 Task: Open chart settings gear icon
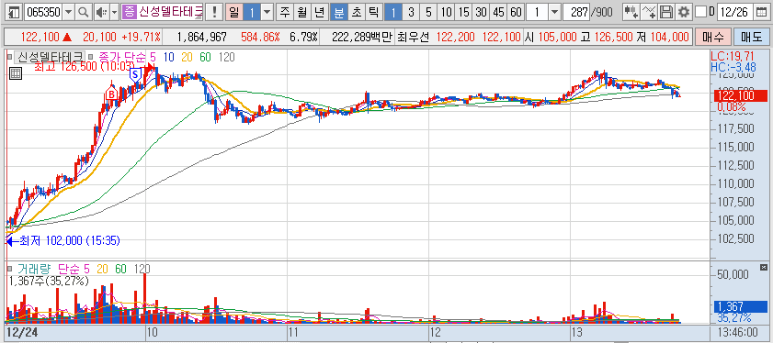click(683, 12)
